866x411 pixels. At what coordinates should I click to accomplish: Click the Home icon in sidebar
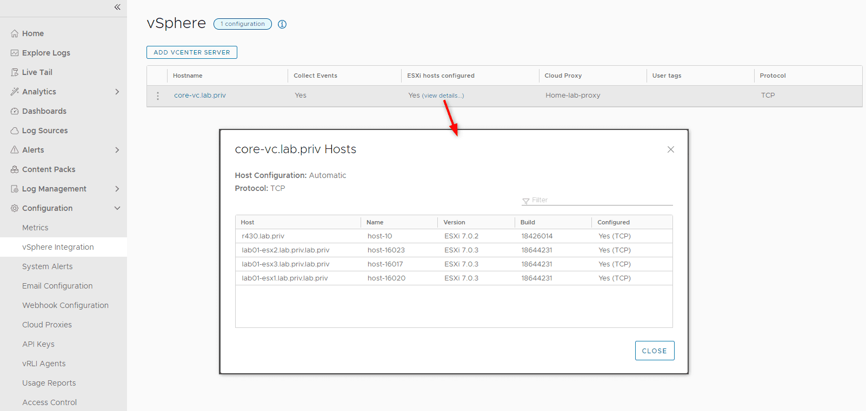coord(15,33)
